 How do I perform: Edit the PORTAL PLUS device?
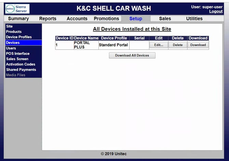[159, 45]
